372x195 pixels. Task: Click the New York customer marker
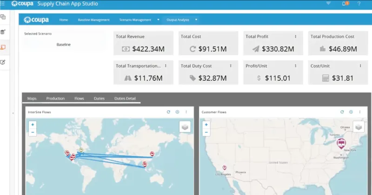[x=341, y=143]
